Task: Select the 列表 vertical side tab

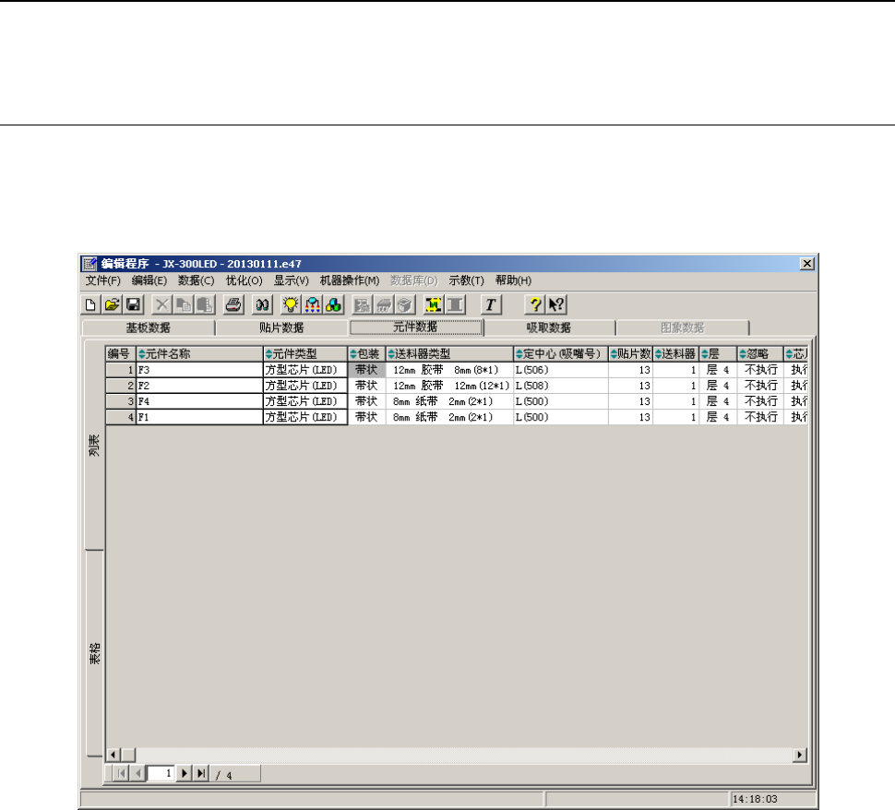Action: pyautogui.click(x=95, y=445)
